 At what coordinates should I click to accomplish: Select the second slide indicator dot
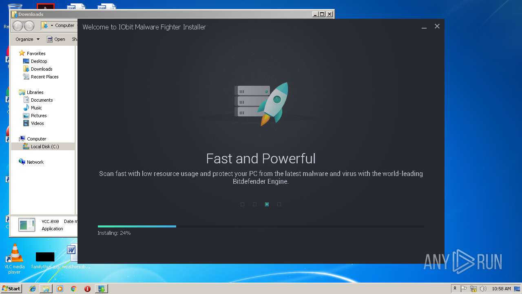(254, 204)
